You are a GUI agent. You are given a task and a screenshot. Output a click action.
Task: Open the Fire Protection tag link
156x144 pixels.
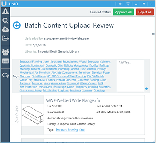click(28, 87)
